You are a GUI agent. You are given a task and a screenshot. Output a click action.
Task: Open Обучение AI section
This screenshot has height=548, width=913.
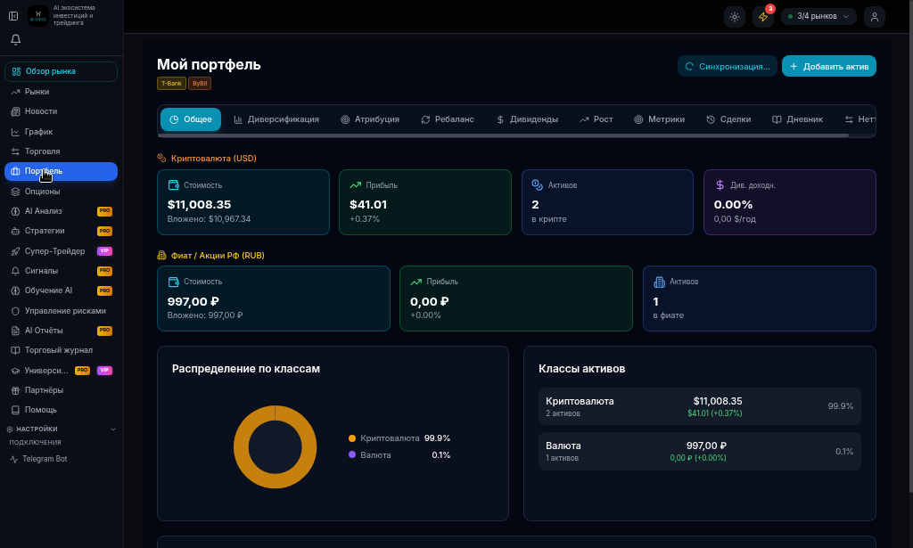[x=62, y=290]
